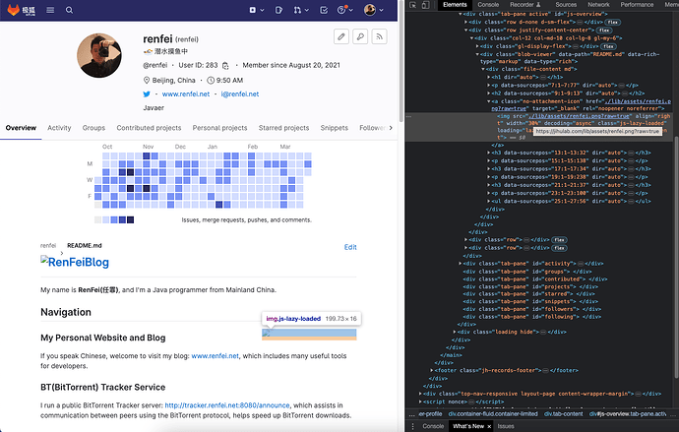Switch to DevTools Sources tab
Viewport: 679px width, 432px height.
coord(566,4)
